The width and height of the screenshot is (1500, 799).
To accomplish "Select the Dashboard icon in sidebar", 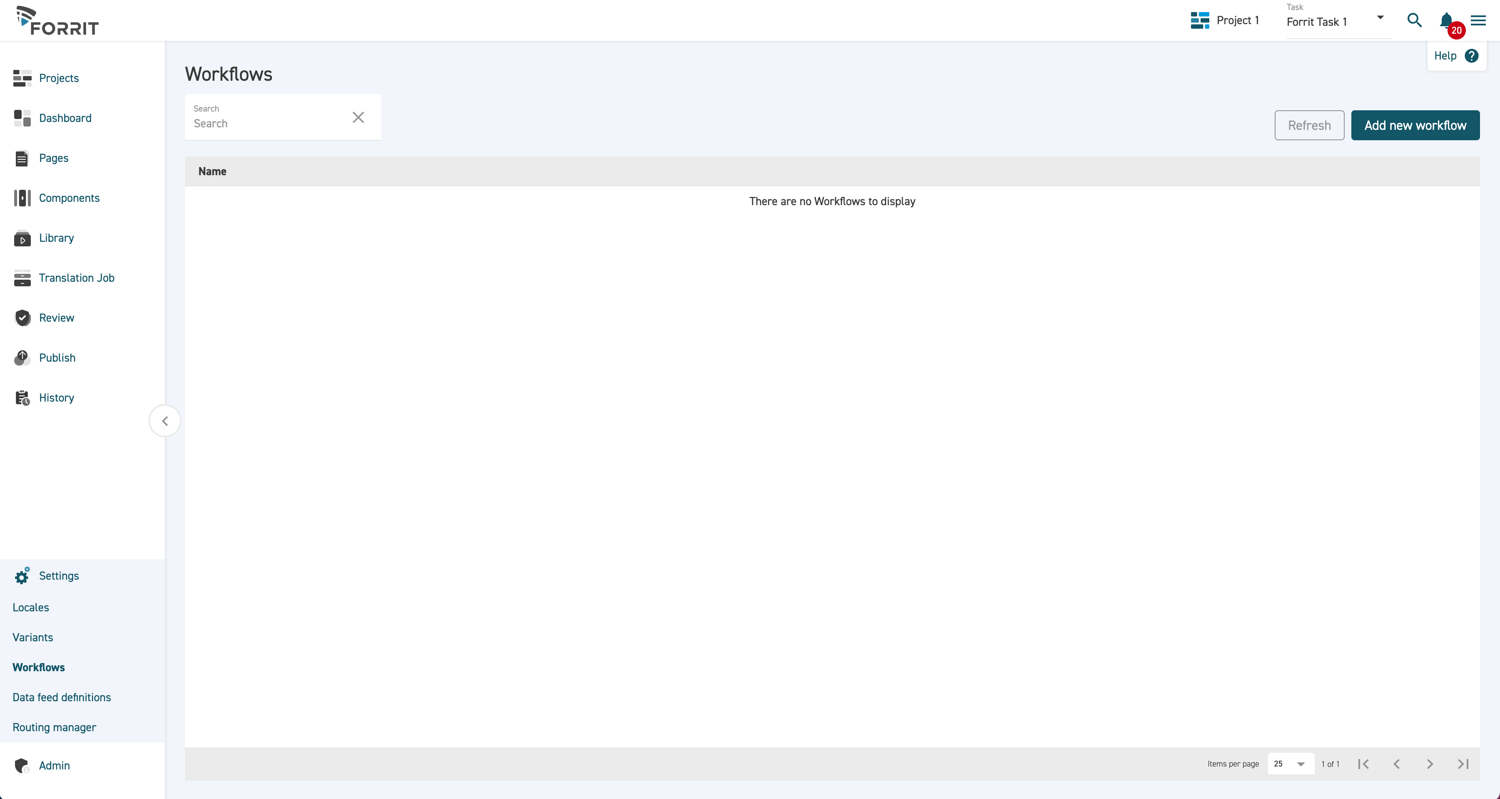I will coord(22,118).
